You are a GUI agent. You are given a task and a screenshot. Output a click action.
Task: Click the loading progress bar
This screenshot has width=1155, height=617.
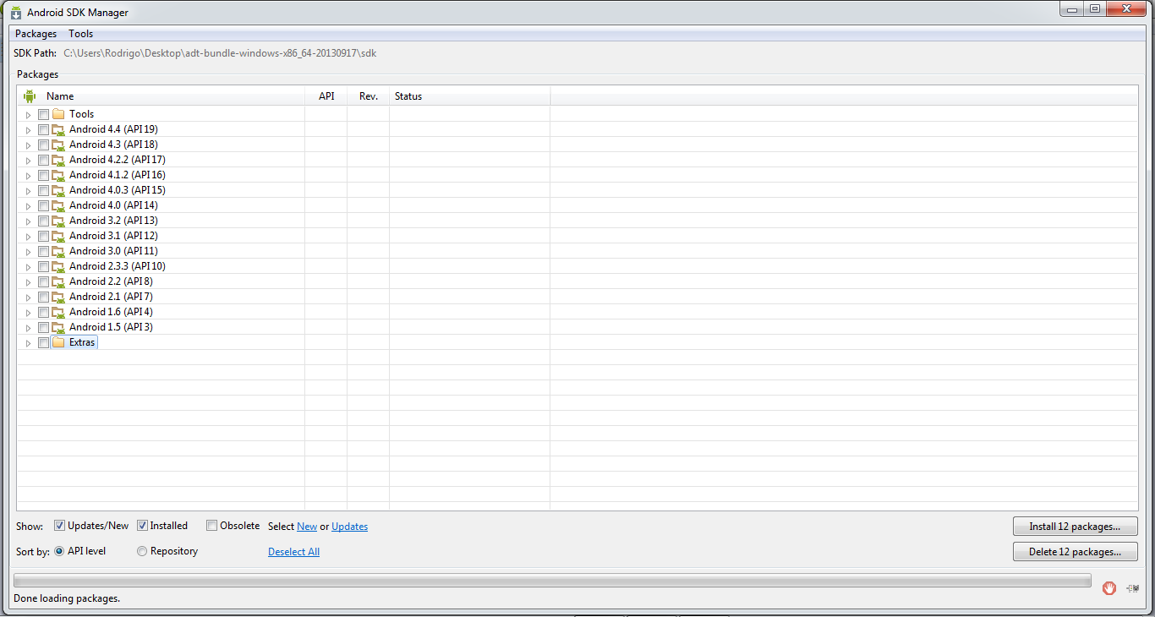point(553,581)
